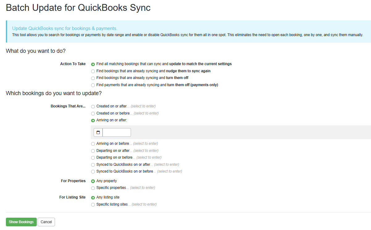Open the calendar date picker icon

98,132
